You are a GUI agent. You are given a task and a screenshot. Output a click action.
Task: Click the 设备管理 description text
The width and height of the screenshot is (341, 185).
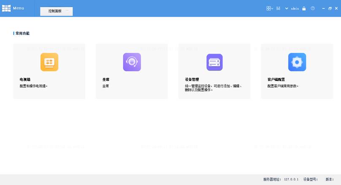213,88
